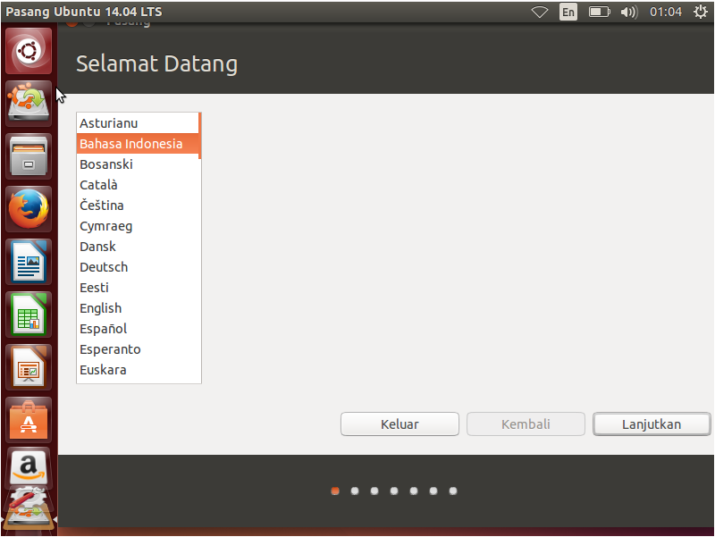Show the clock 01:04 calendar menu
The height and width of the screenshot is (537, 715).
(x=666, y=12)
